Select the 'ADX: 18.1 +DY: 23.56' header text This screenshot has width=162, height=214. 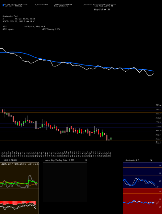tap(14, 164)
